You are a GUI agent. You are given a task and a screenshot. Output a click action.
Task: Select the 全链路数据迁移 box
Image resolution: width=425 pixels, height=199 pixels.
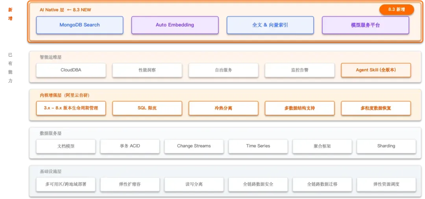[322, 184]
